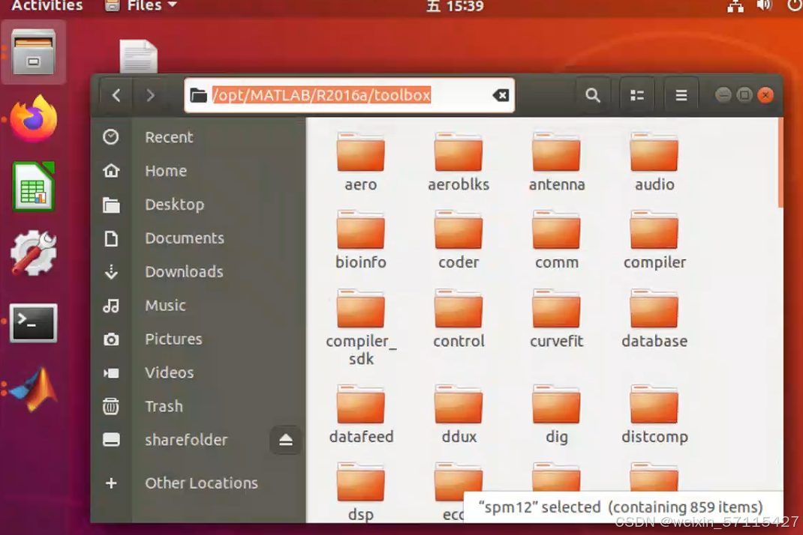The height and width of the screenshot is (535, 803).
Task: Toggle search mode off with the magnifier
Action: pos(593,95)
